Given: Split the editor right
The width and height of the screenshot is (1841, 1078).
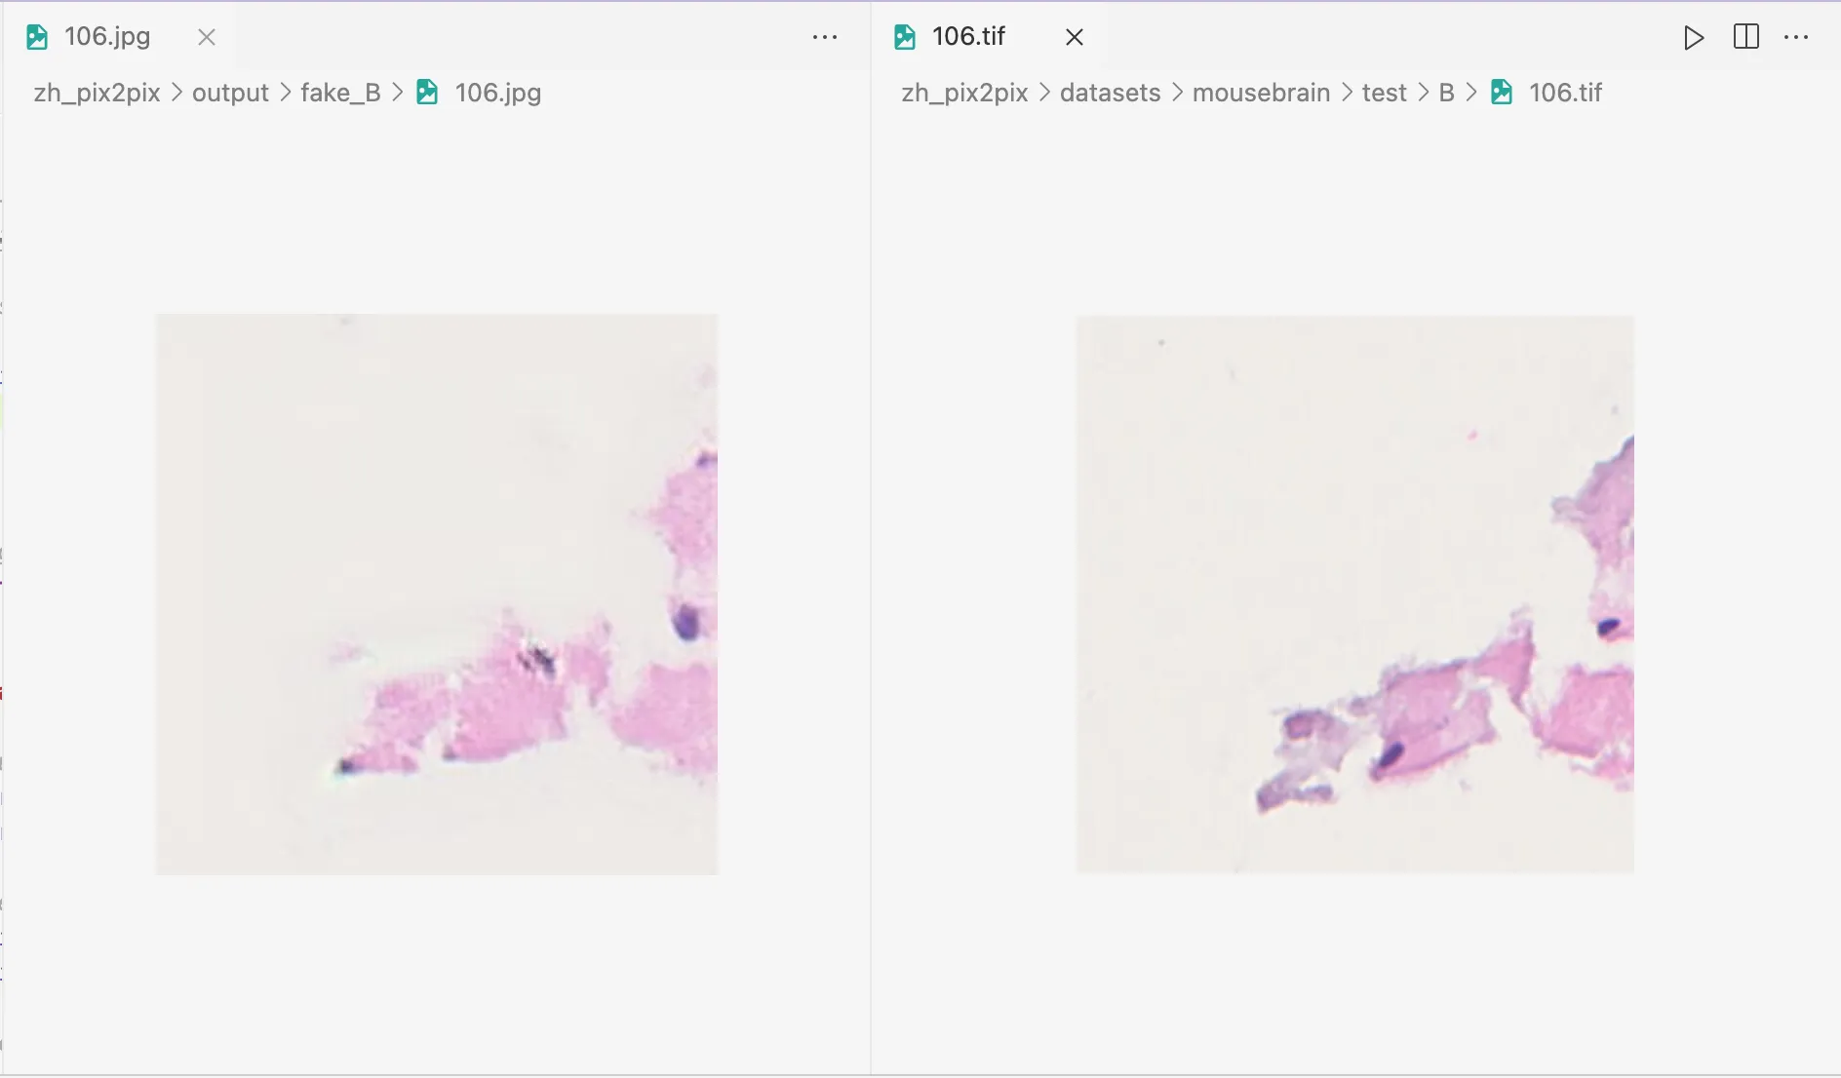Looking at the screenshot, I should click(x=1746, y=37).
